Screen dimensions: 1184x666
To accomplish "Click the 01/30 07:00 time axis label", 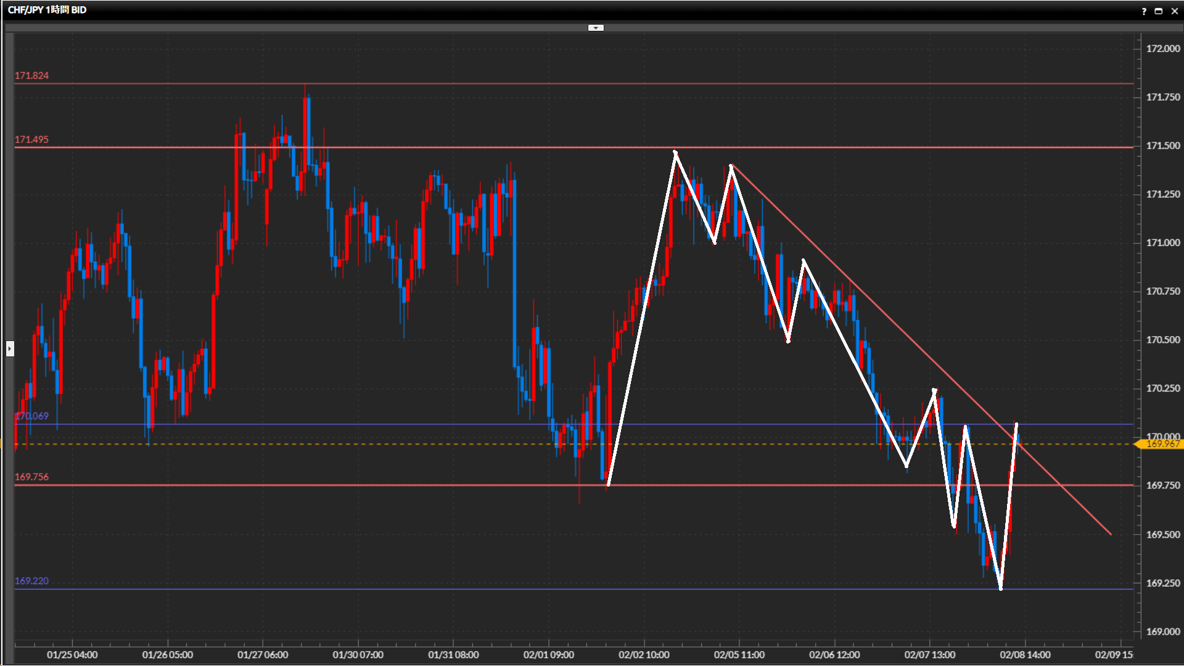I will pos(358,655).
